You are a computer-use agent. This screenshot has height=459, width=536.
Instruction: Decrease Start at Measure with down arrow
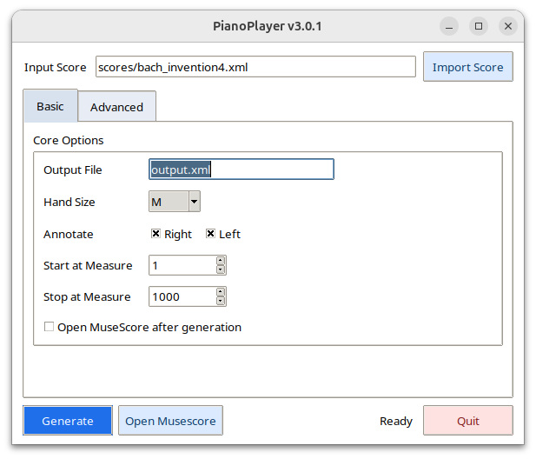221,269
